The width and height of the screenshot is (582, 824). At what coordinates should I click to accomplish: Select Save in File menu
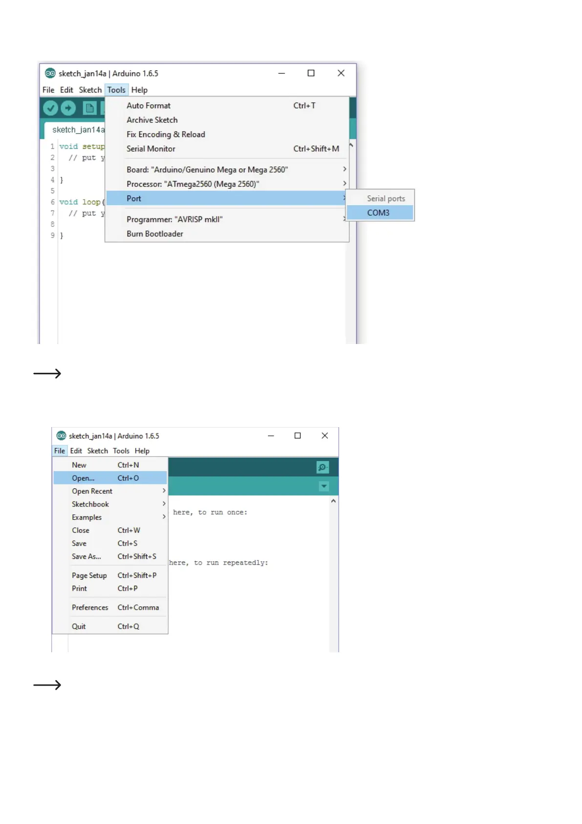click(x=110, y=543)
